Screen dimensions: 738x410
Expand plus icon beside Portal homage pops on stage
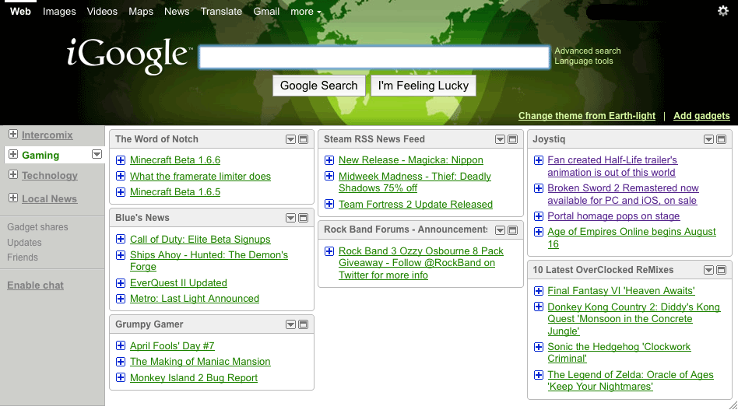539,216
